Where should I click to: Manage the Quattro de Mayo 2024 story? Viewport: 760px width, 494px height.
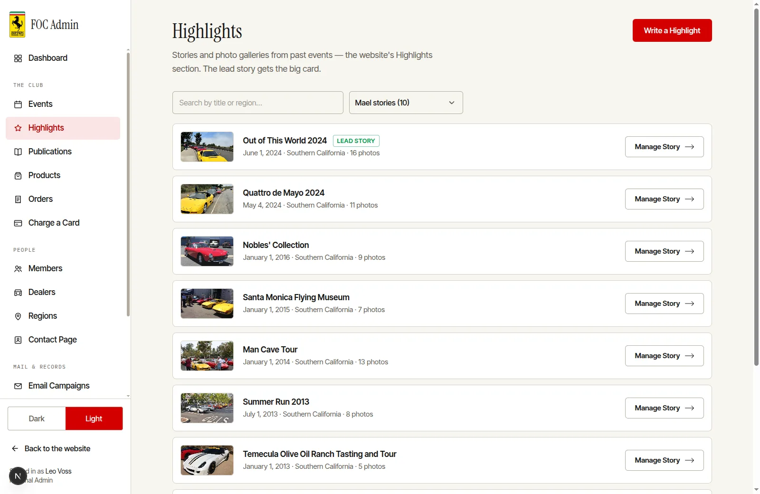point(665,199)
